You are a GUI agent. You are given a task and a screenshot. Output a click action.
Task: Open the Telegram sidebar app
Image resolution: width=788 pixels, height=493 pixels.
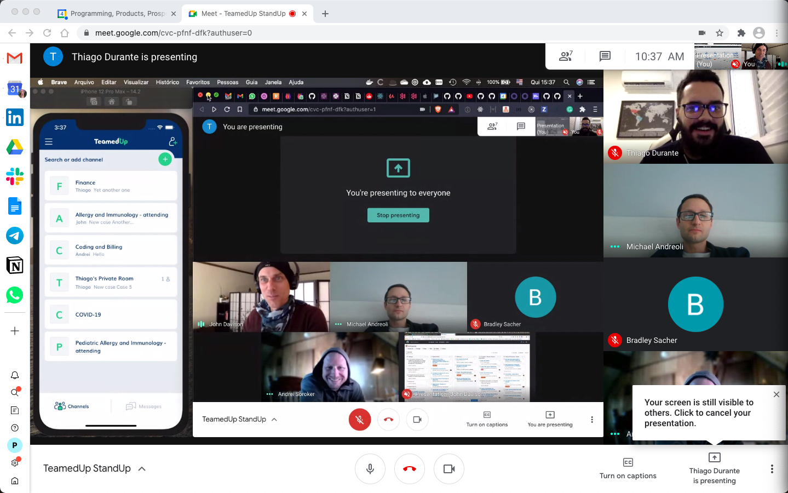[x=15, y=236]
